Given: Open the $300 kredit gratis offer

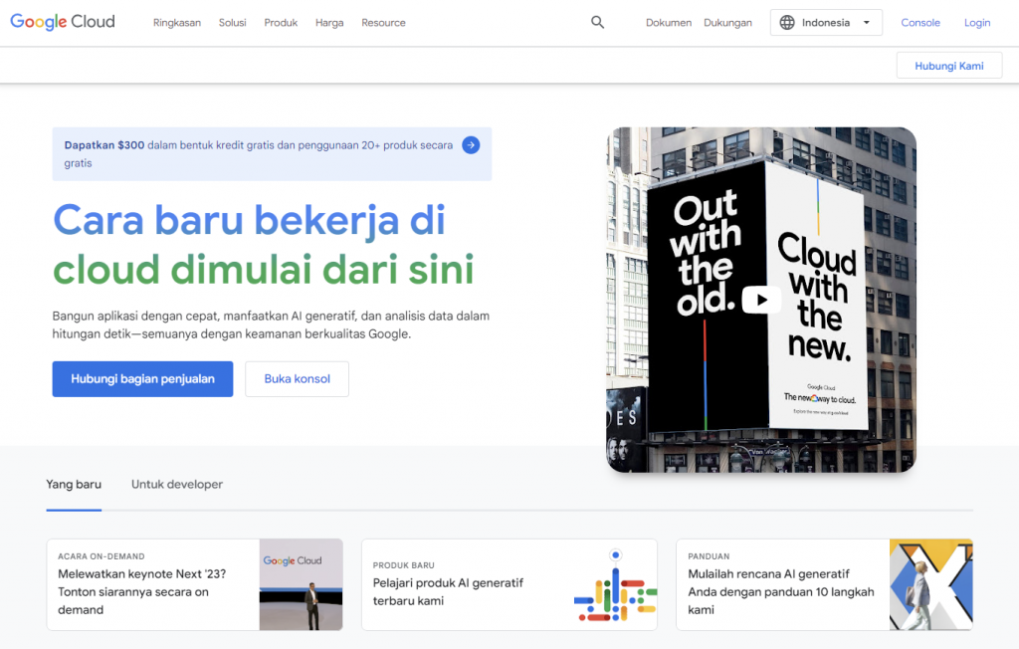Looking at the screenshot, I should (249, 144).
